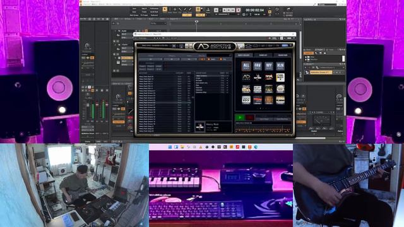Open the Windows Start button on taskbar
This screenshot has width=404, height=227.
tap(170, 147)
